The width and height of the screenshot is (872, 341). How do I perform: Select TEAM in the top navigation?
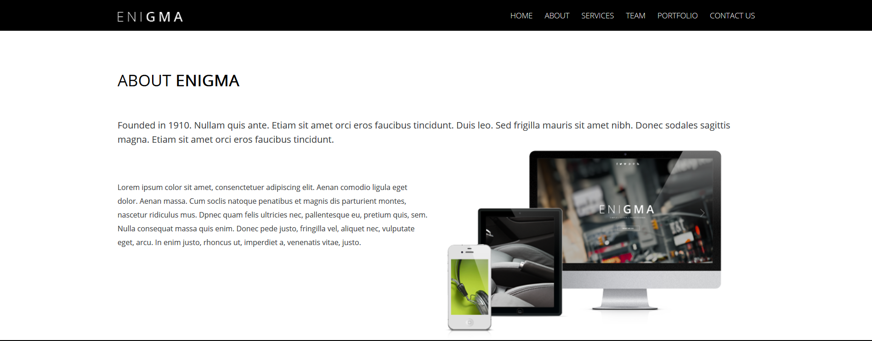635,16
